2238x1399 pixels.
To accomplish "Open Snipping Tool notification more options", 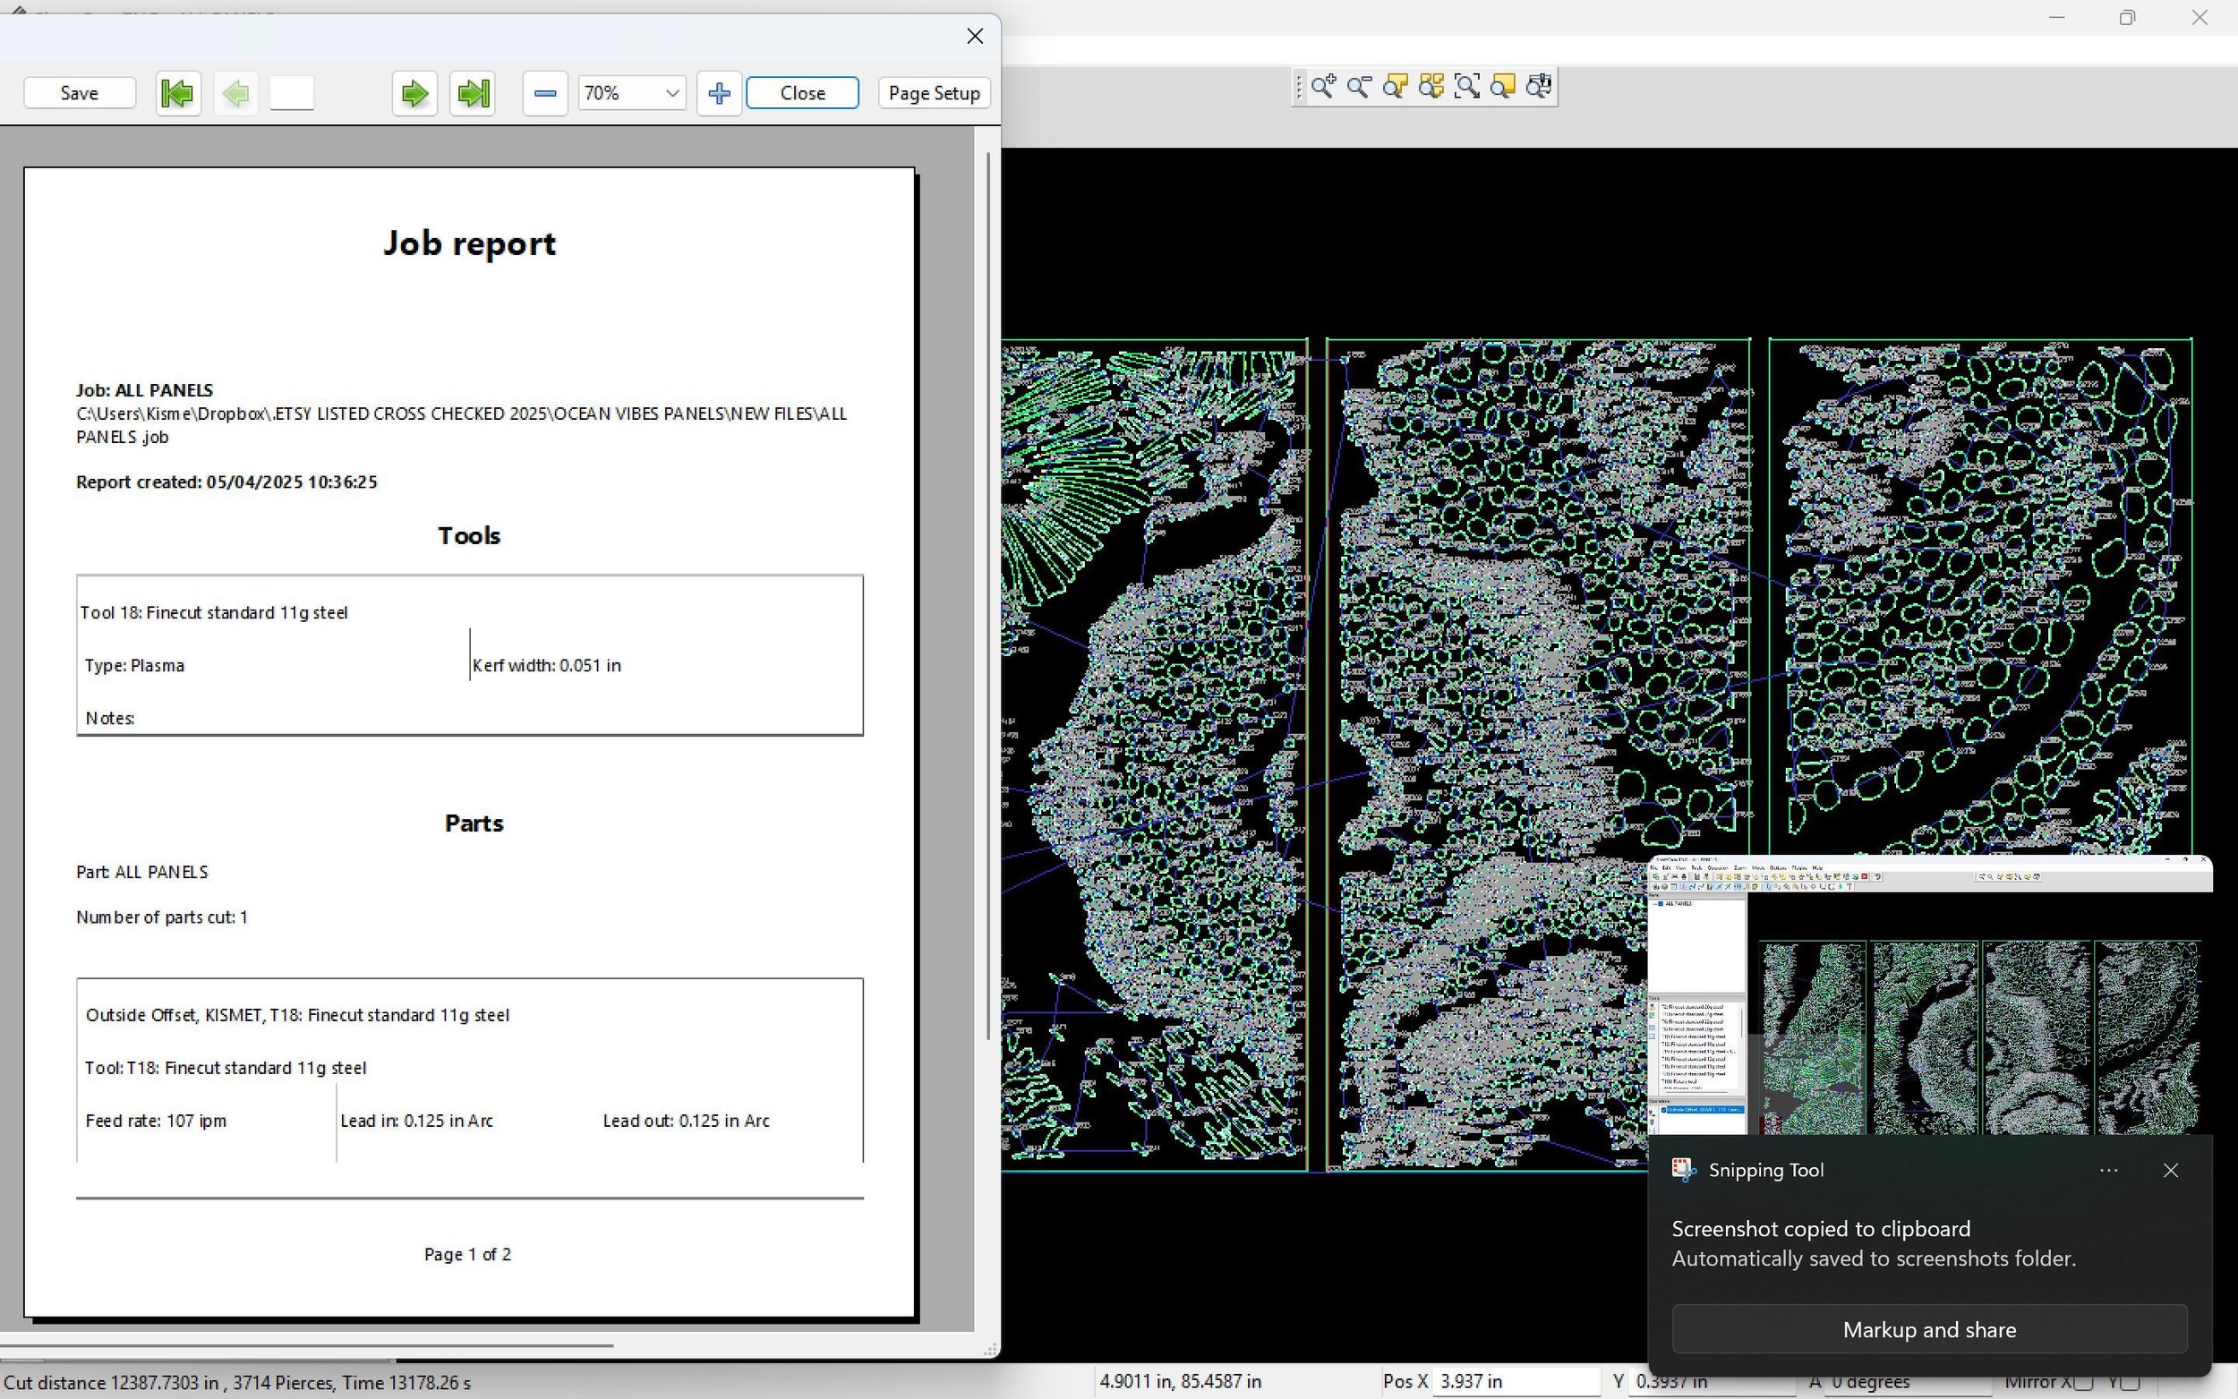I will (x=2108, y=1171).
